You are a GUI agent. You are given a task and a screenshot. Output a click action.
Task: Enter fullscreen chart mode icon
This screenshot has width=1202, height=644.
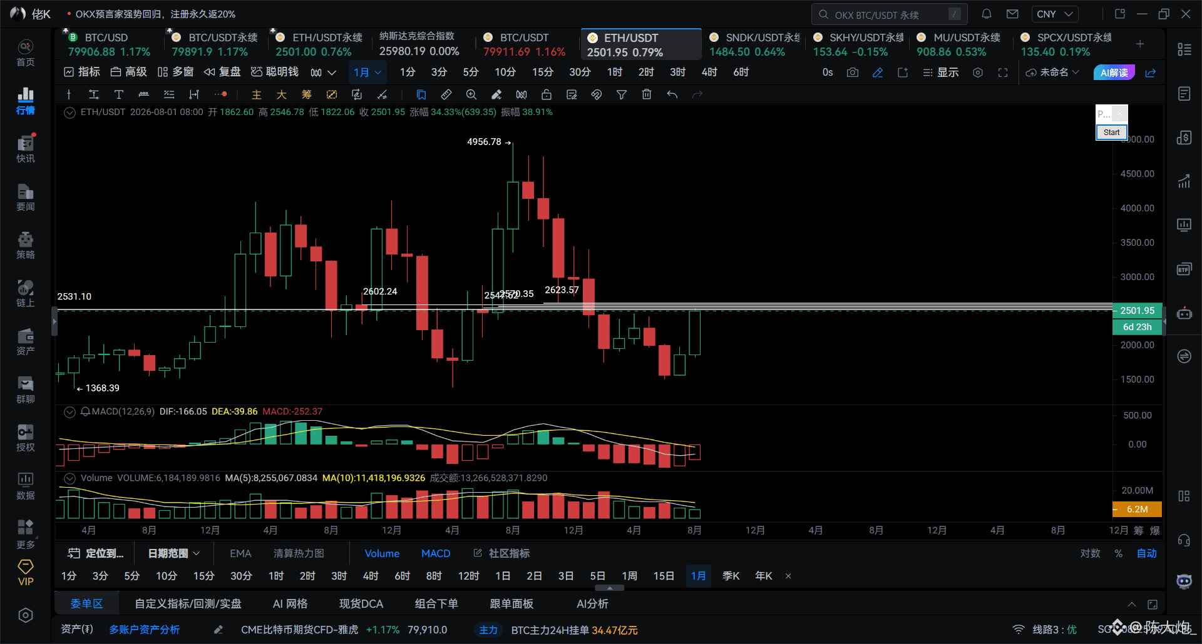1003,73
